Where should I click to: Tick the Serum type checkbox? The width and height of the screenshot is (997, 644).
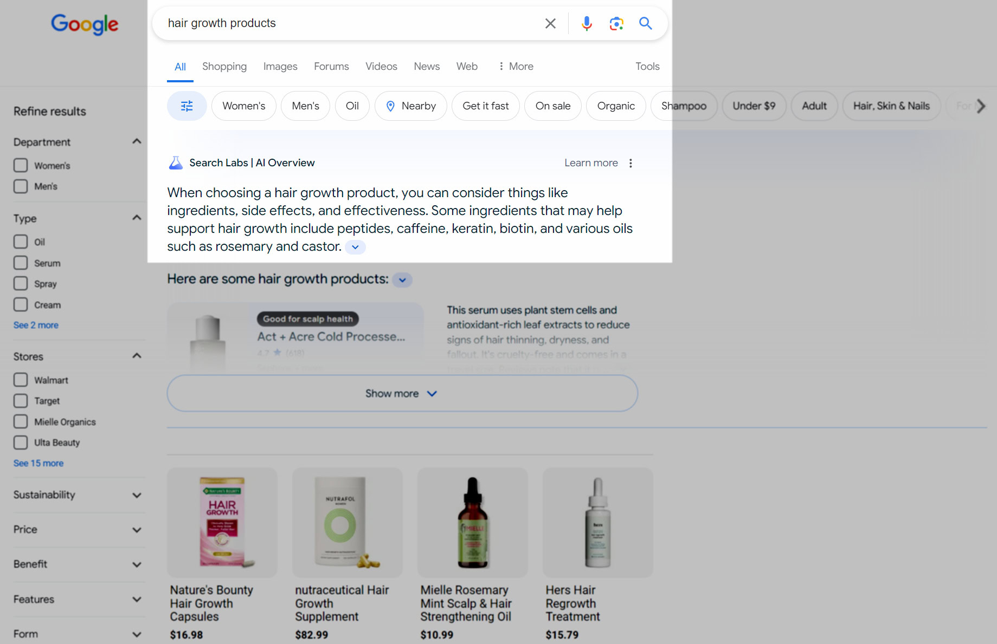[x=21, y=263]
